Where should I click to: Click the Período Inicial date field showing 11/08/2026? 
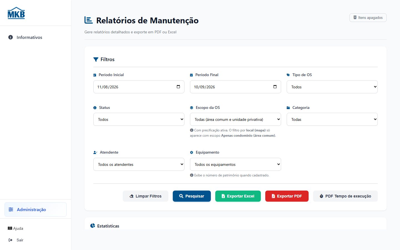pos(139,87)
